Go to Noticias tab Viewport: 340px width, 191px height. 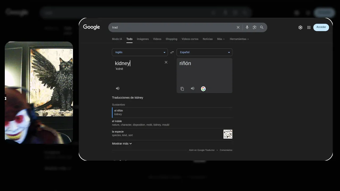tap(208, 39)
